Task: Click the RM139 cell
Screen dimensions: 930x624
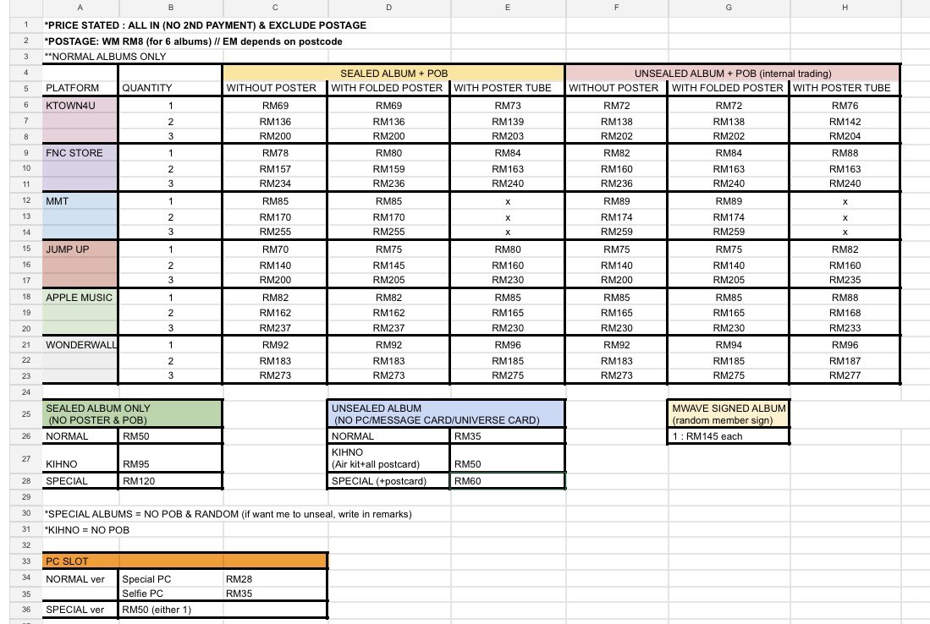Action: [x=508, y=122]
